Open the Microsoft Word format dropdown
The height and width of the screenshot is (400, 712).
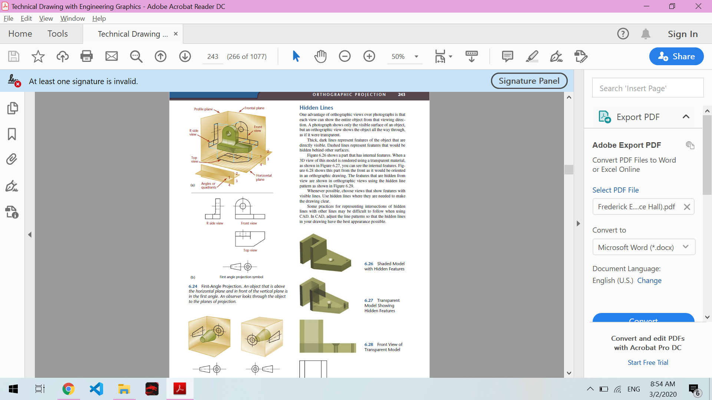coord(643,247)
